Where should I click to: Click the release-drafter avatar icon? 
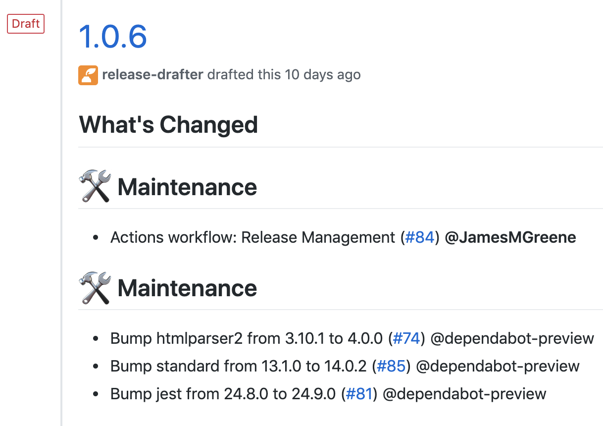(88, 75)
